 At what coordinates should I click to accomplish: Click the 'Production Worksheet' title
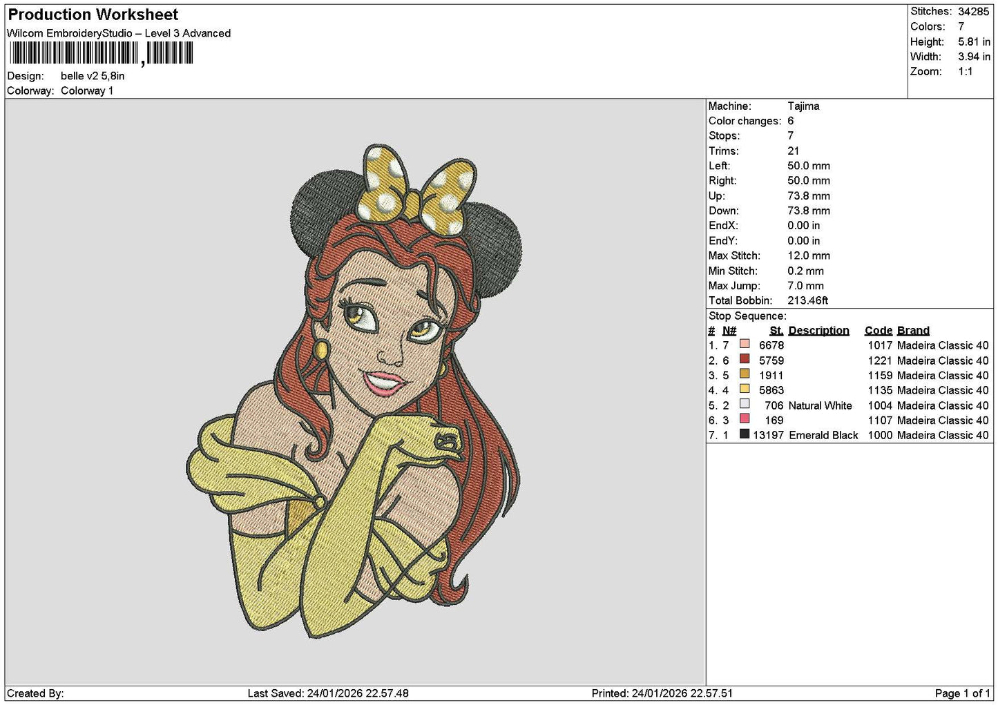pyautogui.click(x=93, y=15)
